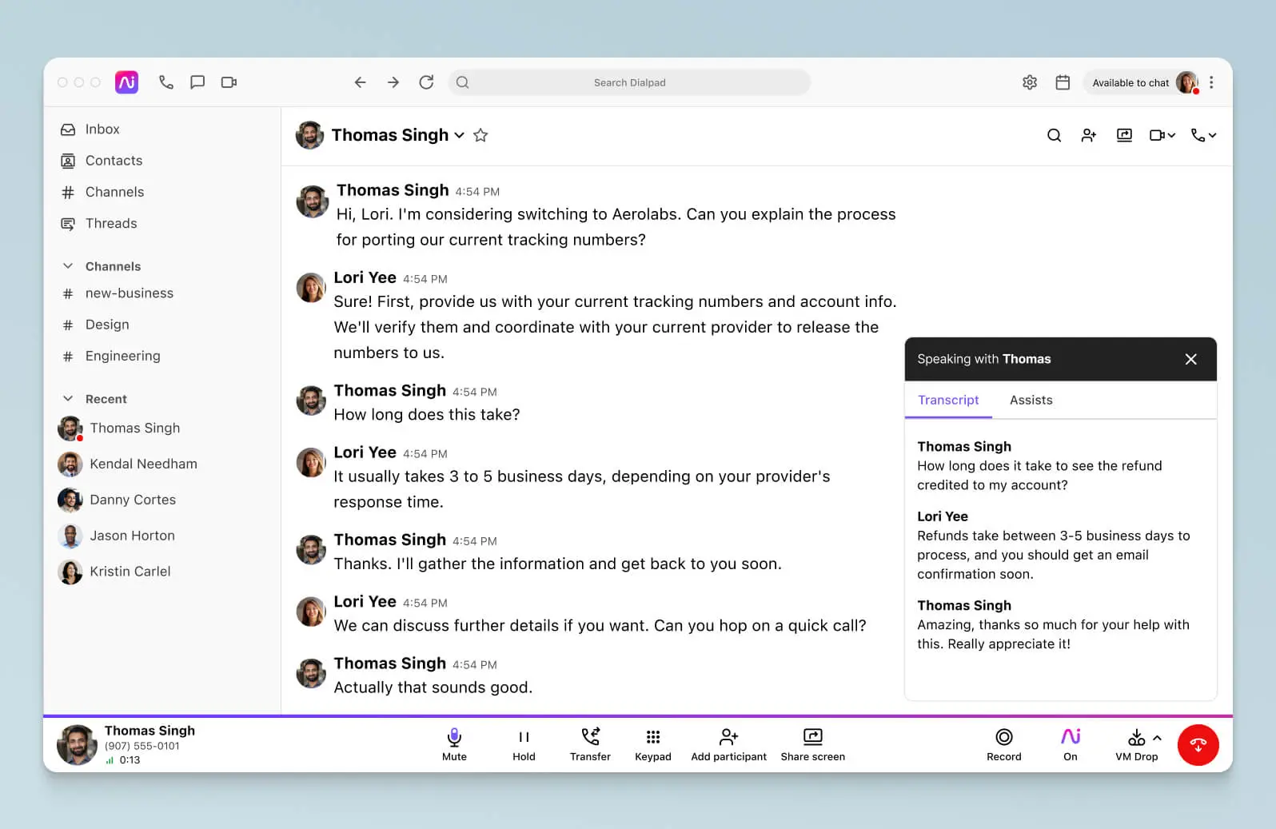Viewport: 1276px width, 829px height.
Task: Open the messages chat bubble icon
Action: 197,82
